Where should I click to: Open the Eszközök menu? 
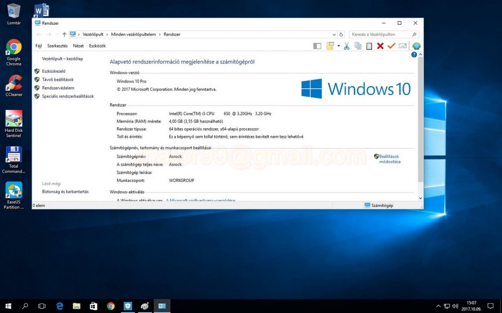coord(97,46)
